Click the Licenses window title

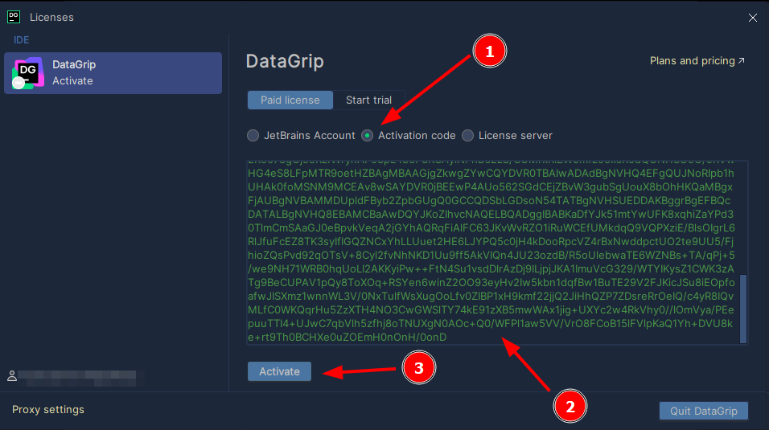(51, 17)
